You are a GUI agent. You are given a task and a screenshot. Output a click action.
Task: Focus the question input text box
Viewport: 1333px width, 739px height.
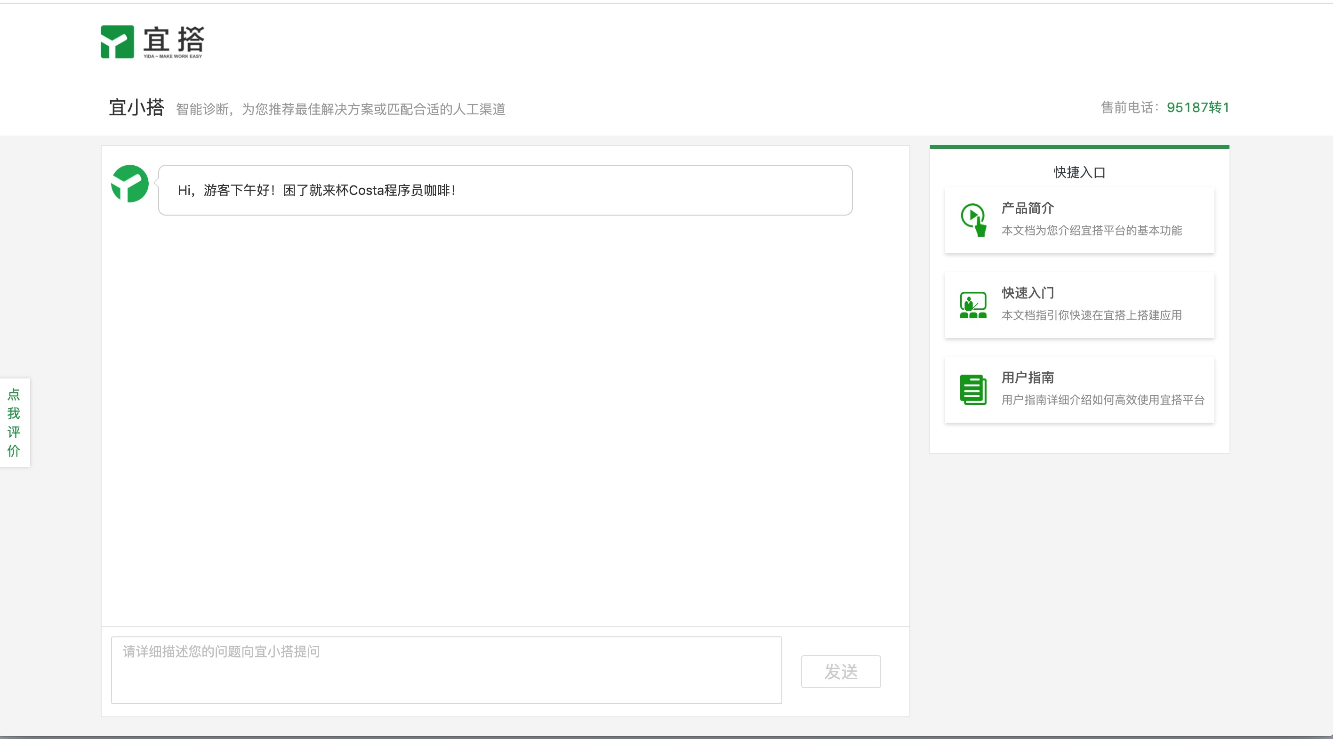coord(446,670)
